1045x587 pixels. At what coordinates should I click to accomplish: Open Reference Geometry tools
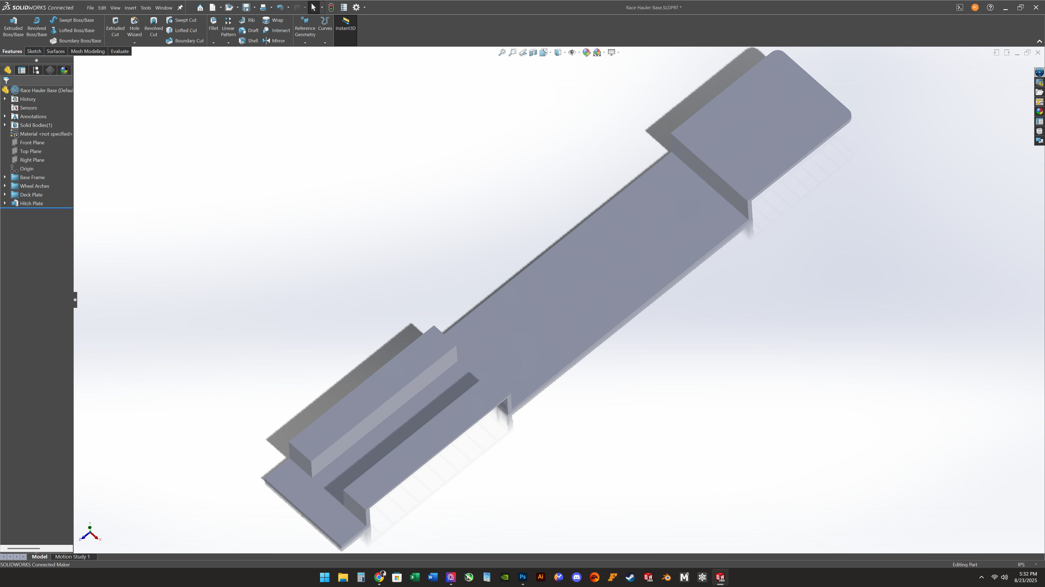tap(305, 27)
